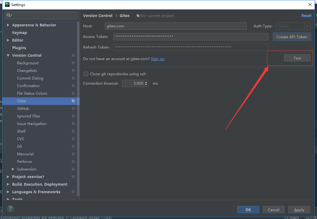This screenshot has height=219, width=317.
Task: Click the project-level icon beside Version Control
Action: (x=73, y=56)
